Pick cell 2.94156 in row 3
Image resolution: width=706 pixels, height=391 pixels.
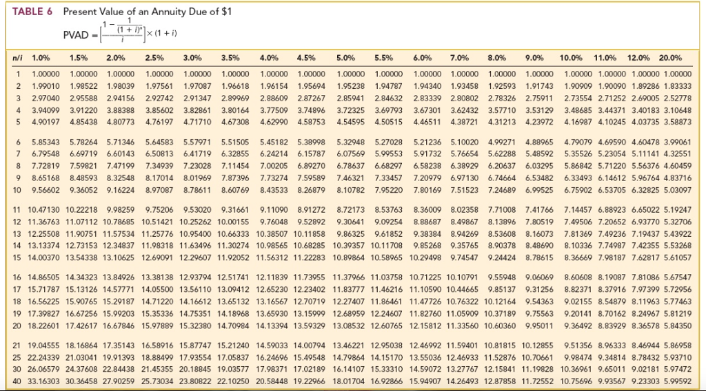(x=121, y=98)
